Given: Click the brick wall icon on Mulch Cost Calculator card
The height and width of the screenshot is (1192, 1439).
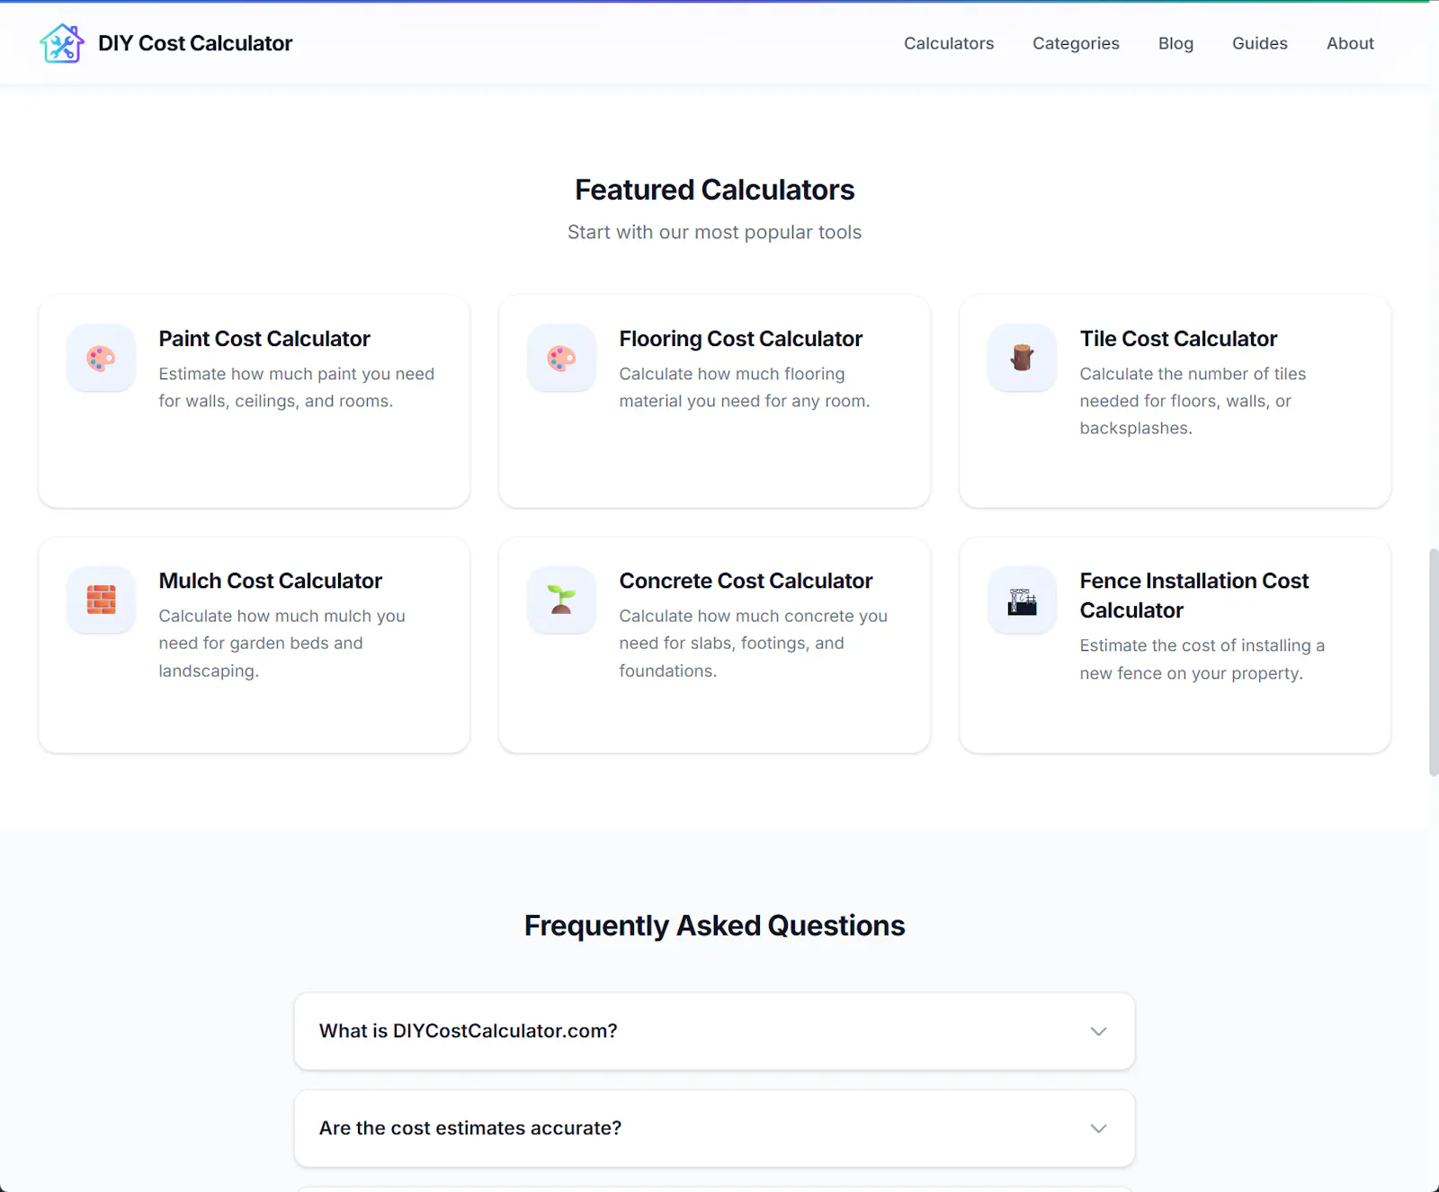Looking at the screenshot, I should pos(101,600).
